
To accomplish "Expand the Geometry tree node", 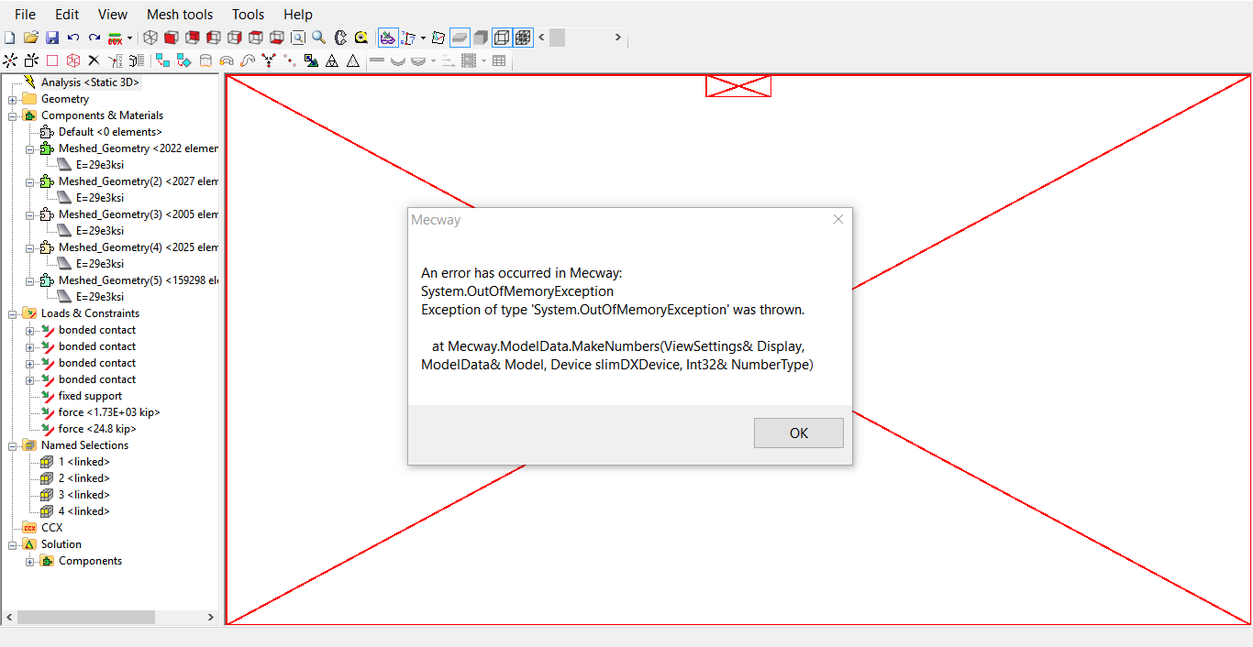I will pos(13,99).
